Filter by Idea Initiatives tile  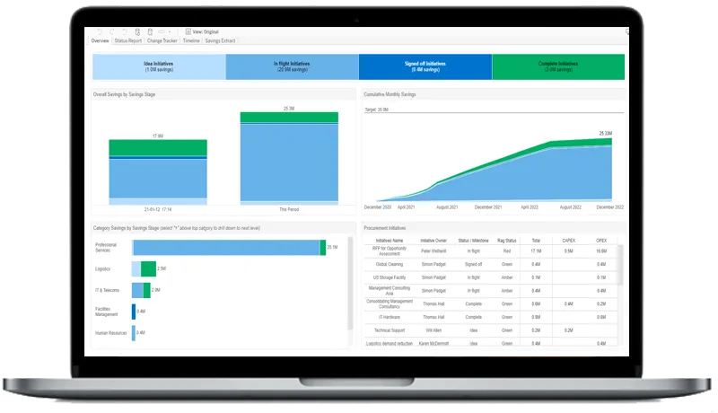click(158, 66)
